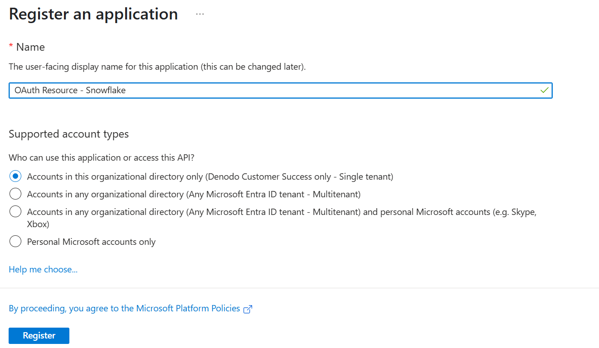Click the Register an application heading
This screenshot has height=348, width=599.
click(93, 14)
